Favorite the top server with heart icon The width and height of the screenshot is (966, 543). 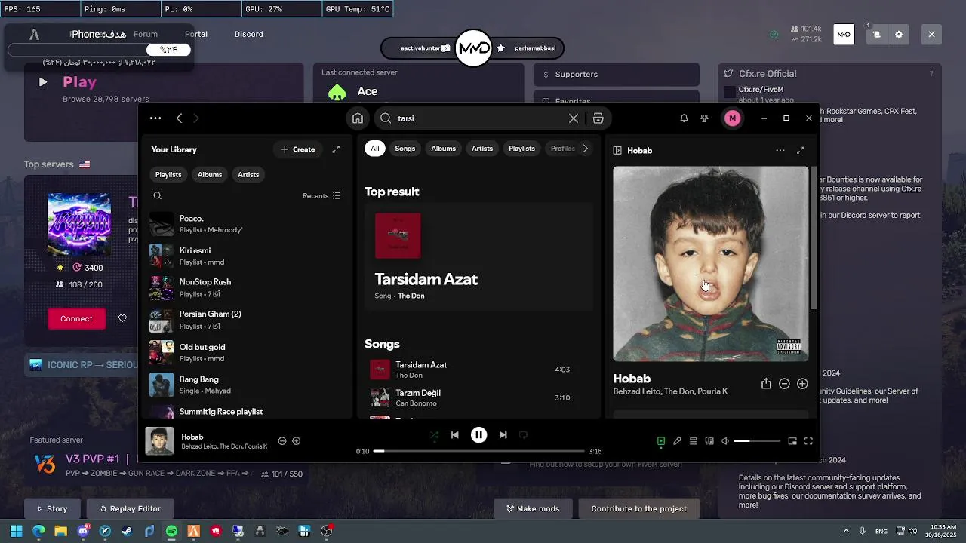coord(122,318)
